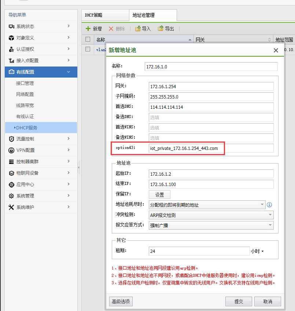Click the red X 删除 icon
Viewport: 295px width, 311px height.
111,29
